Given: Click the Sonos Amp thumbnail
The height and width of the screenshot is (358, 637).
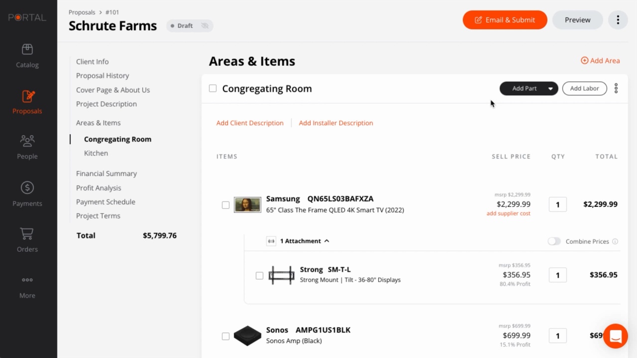Looking at the screenshot, I should [247, 336].
